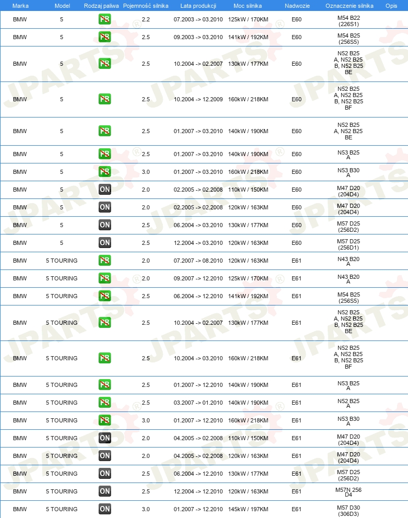Click petrol icon in E61 N53 B30 row
The height and width of the screenshot is (518, 408).
105,420
